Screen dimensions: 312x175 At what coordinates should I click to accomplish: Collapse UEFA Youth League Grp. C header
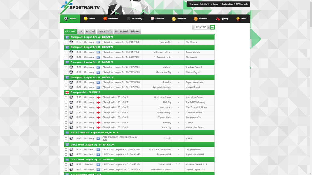point(139,160)
